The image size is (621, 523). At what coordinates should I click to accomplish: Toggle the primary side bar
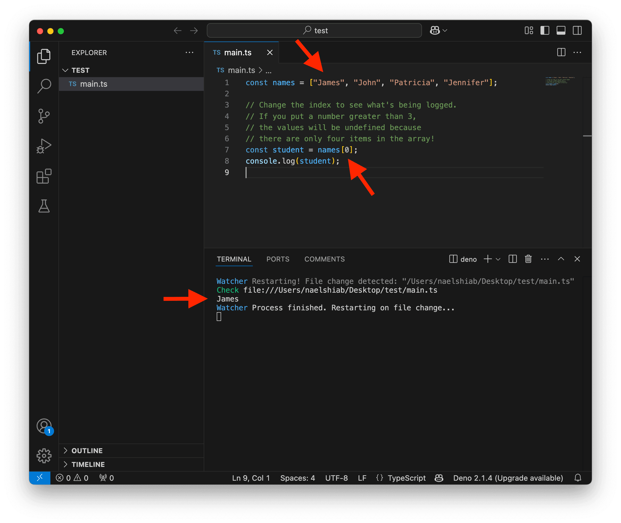tap(545, 30)
